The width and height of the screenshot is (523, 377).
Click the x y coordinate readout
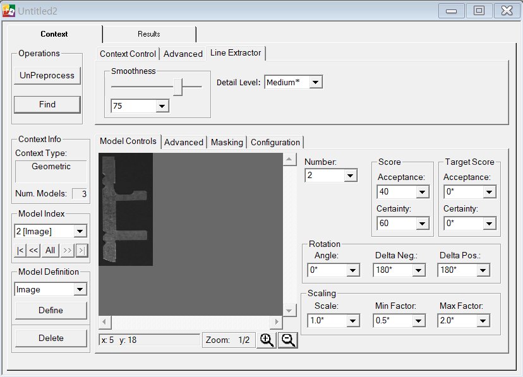[150, 340]
